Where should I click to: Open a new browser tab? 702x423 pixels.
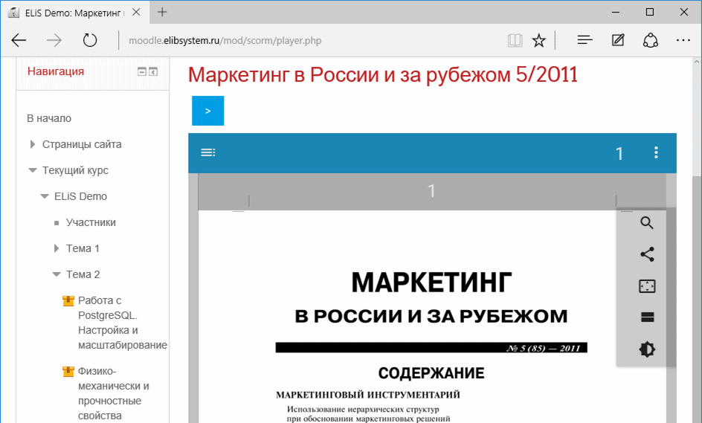coord(162,12)
